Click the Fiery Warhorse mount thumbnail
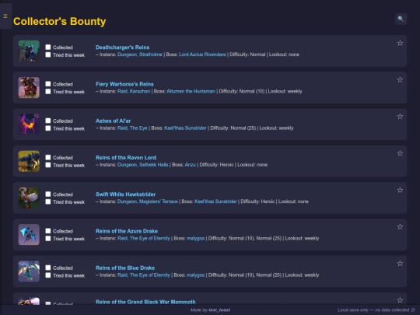This screenshot has width=420, height=315. (x=29, y=88)
